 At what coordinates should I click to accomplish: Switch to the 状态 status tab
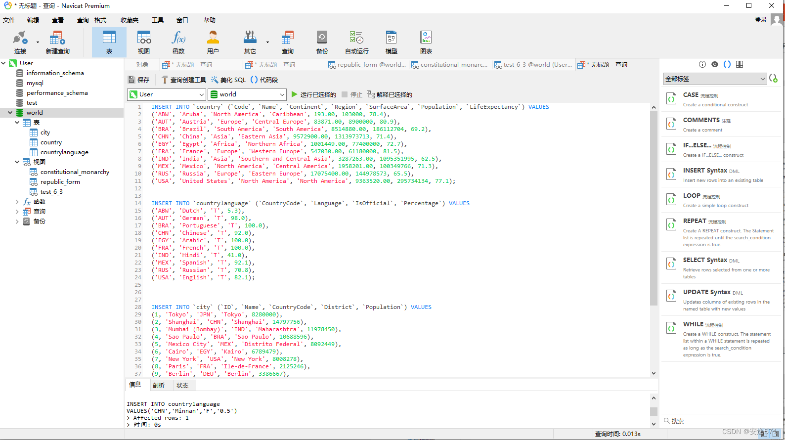[x=182, y=386]
